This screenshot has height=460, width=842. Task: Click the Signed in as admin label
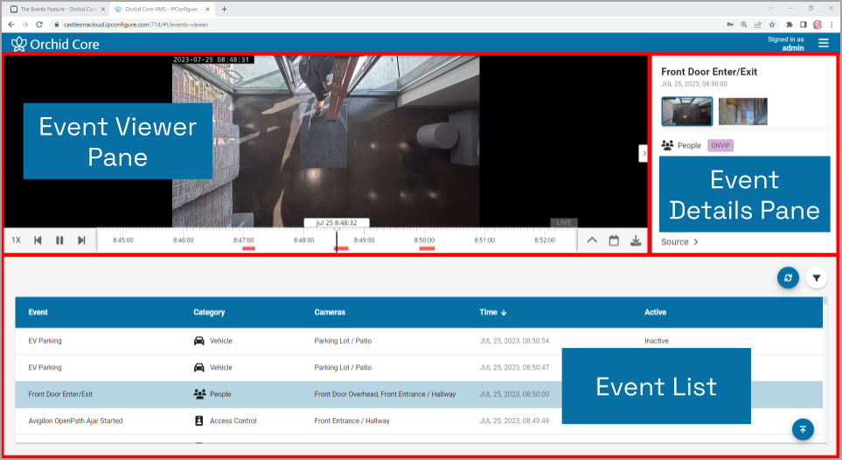click(786, 44)
